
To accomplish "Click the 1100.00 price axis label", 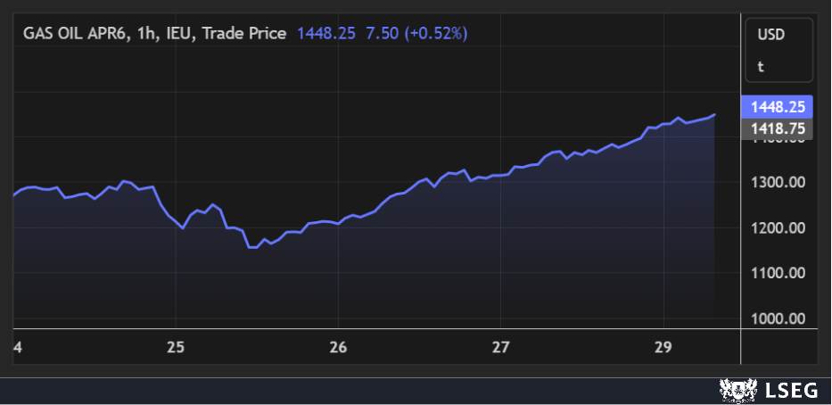I will [x=778, y=273].
